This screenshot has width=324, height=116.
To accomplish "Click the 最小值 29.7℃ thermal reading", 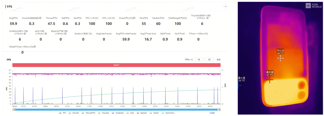I will click(x=241, y=79).
